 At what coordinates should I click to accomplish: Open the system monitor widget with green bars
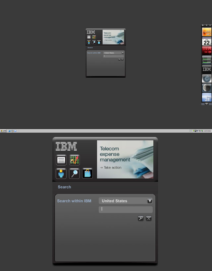tap(207, 60)
